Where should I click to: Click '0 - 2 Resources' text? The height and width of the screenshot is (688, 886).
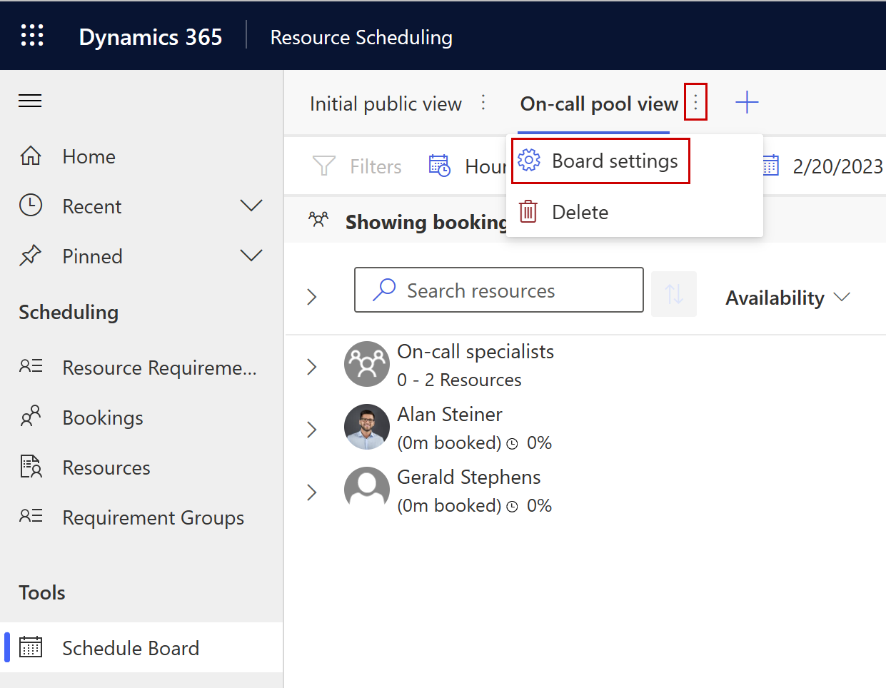[x=459, y=380]
